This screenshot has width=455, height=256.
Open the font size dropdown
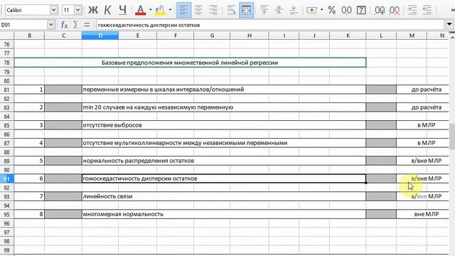tap(77, 10)
